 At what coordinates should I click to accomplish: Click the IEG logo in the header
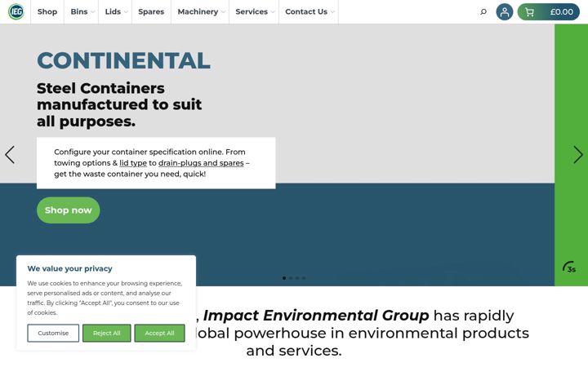[16, 11]
